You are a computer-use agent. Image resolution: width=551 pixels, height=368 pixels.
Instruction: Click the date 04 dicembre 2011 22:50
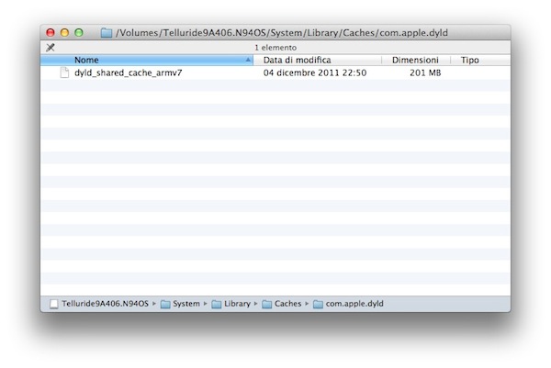coord(315,72)
